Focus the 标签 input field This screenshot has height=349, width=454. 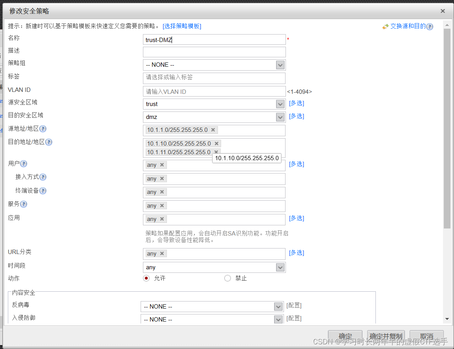[214, 78]
